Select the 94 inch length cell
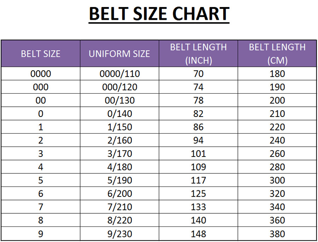 click(198, 140)
